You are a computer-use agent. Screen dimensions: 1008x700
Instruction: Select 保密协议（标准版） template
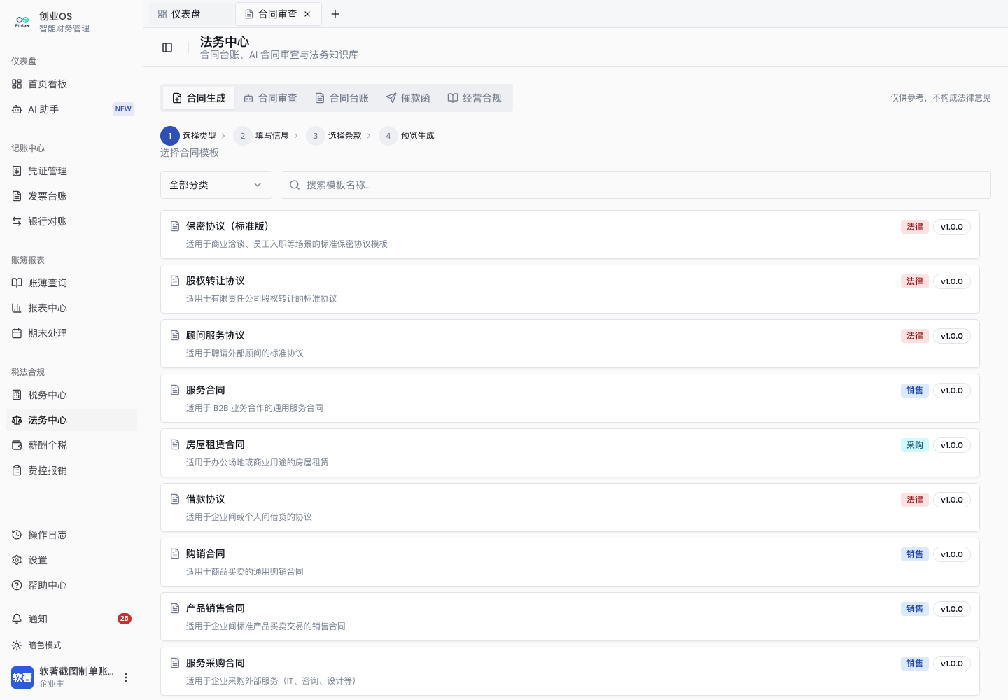570,234
